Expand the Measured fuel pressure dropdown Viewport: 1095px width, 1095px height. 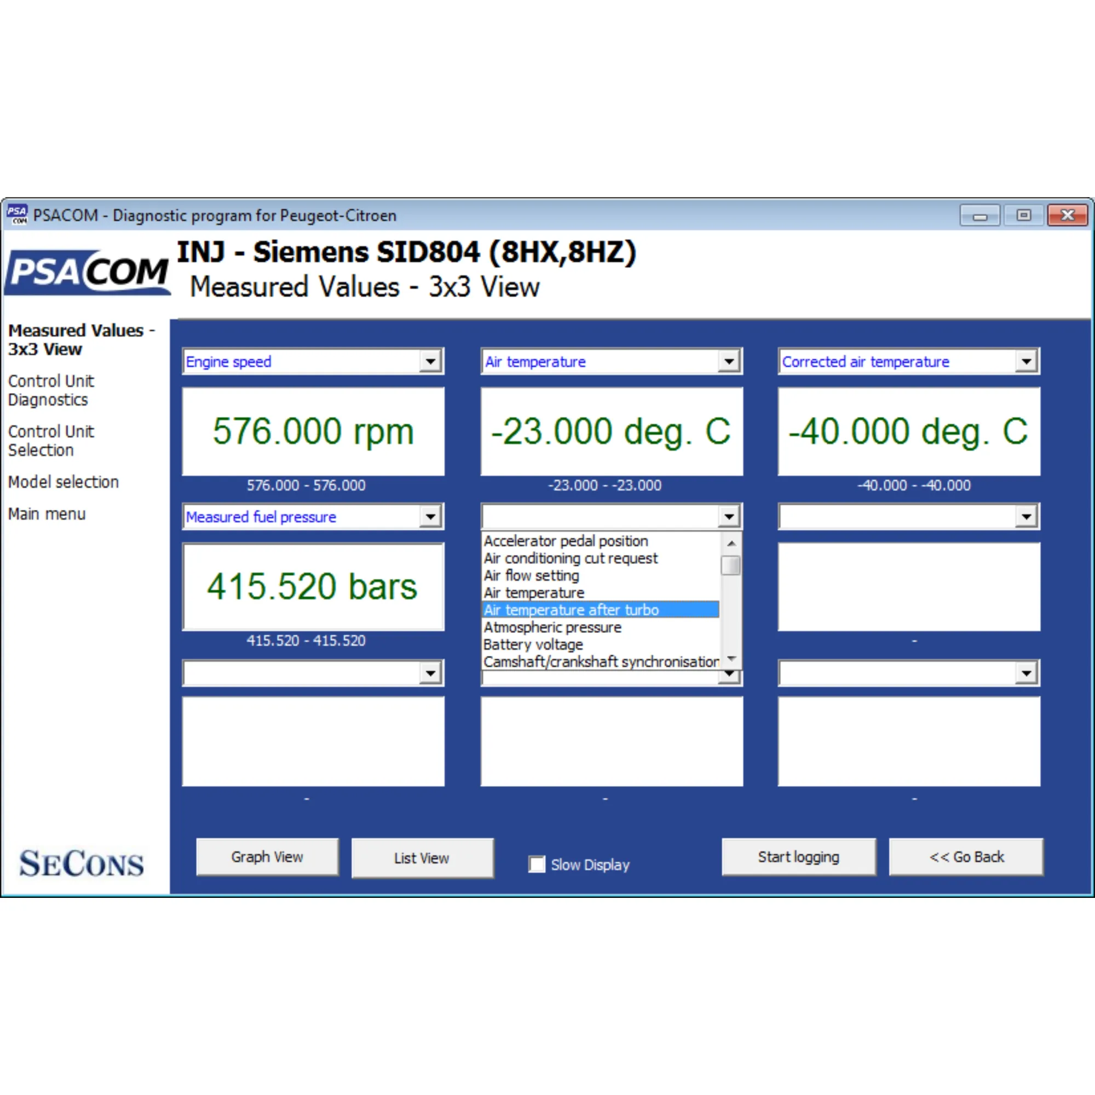[431, 516]
